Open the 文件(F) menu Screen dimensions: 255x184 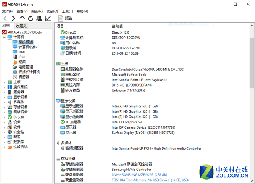8,11
